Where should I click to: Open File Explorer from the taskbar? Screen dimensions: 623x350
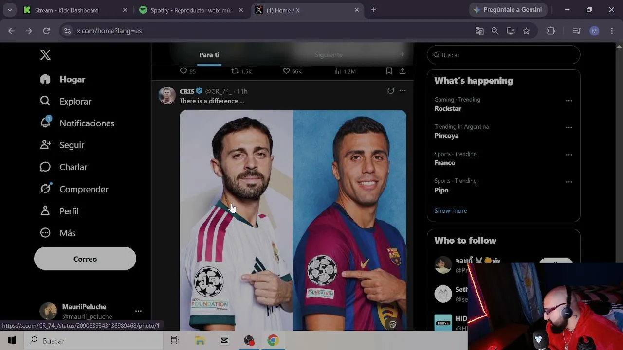[x=200, y=341]
